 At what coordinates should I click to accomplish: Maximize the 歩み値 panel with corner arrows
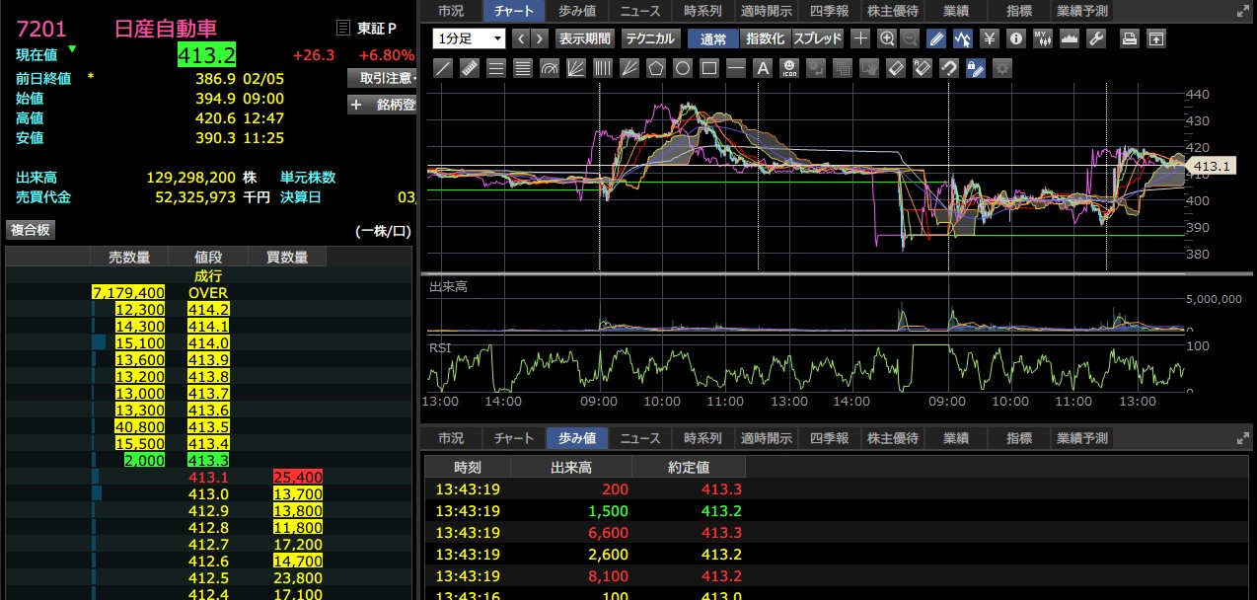point(1242,438)
